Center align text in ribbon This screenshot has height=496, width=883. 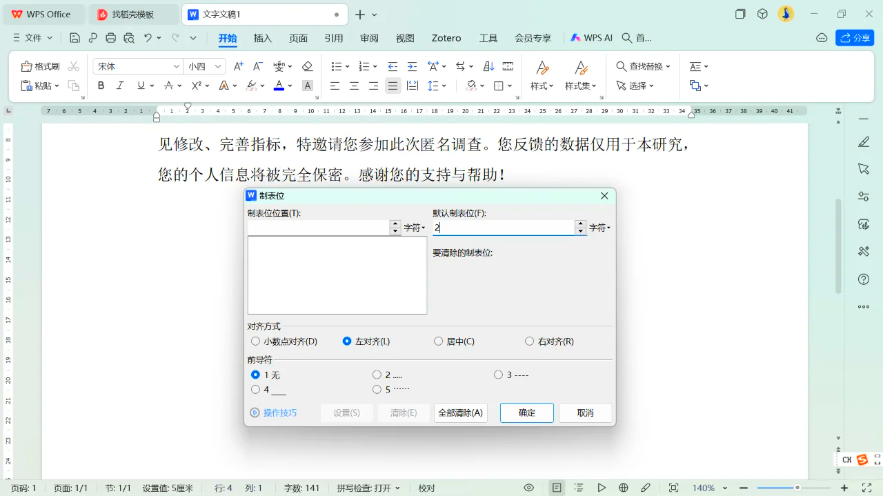(355, 86)
